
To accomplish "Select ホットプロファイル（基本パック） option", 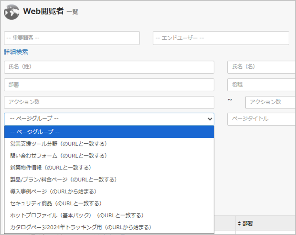I will (109, 215).
